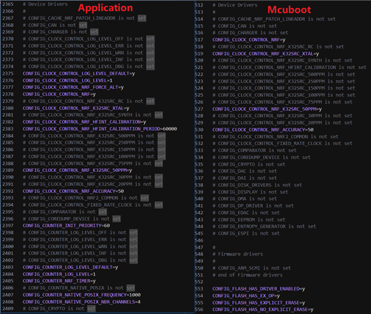
Task: Click CONFIG_FLASH_HAS_EXPLICIT_ERASE=y line
Action: coord(258,303)
